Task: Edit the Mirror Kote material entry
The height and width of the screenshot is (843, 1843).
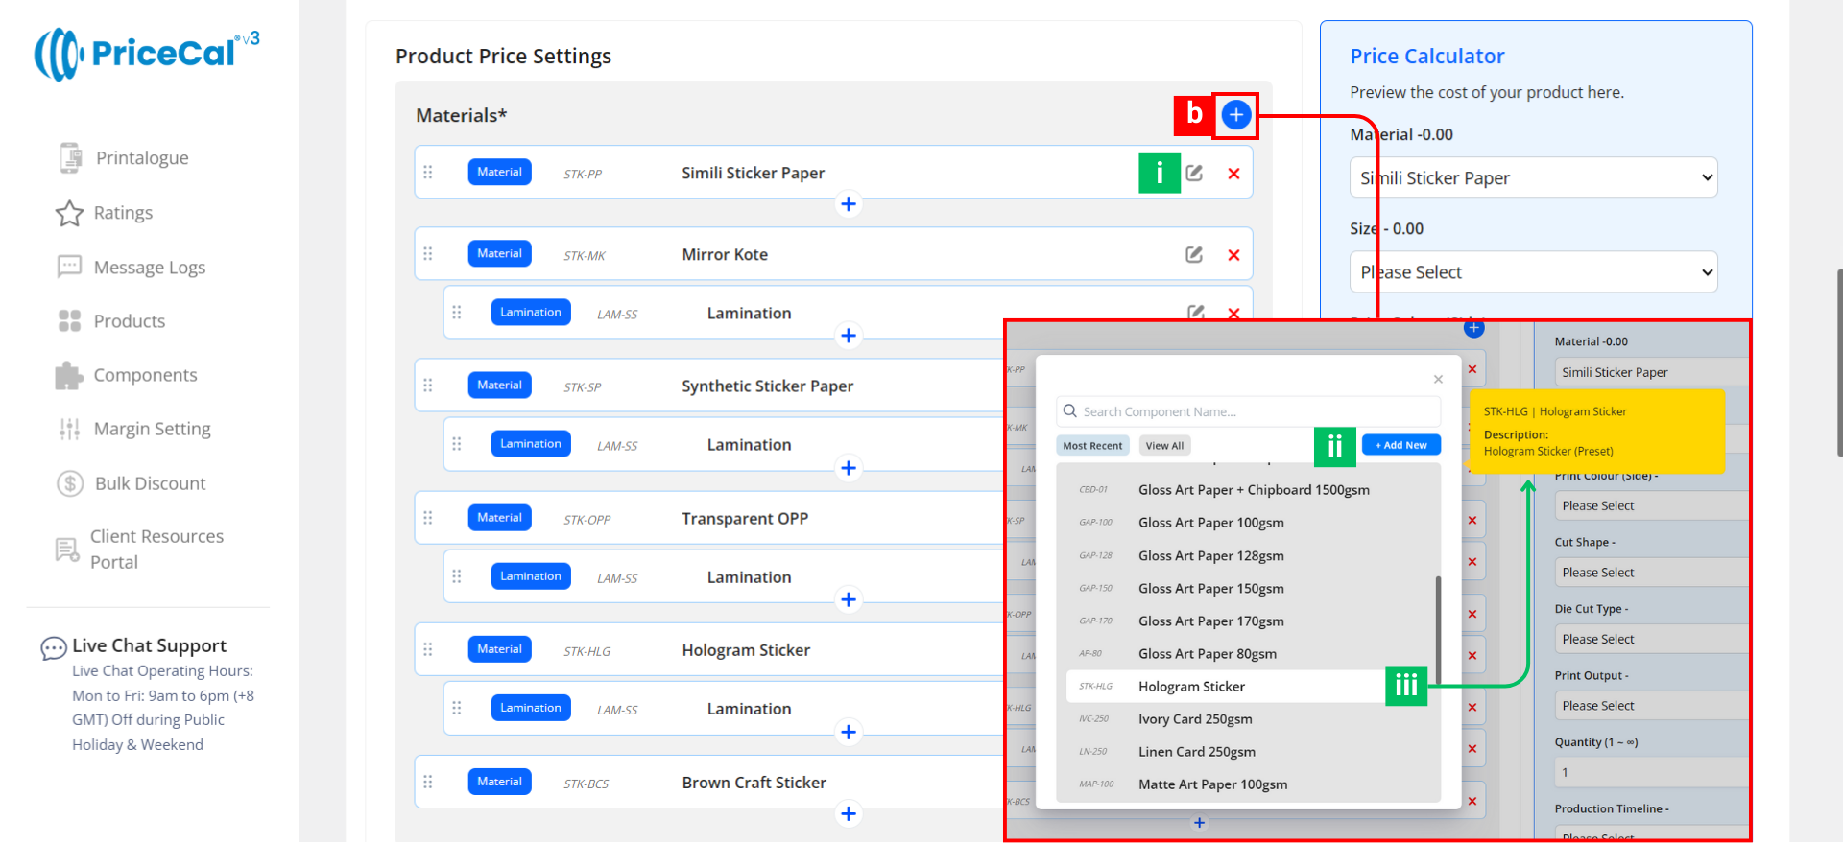Action: coord(1194,255)
